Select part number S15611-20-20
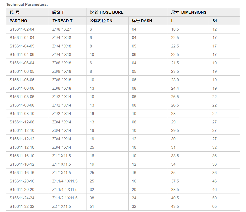 click(x=22, y=190)
